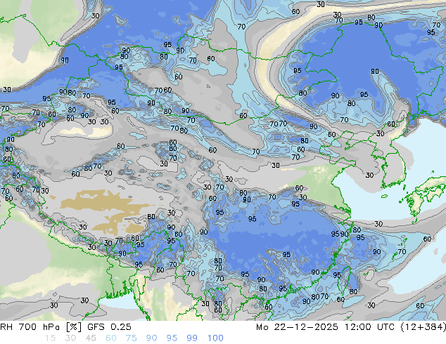Click legend value 15
The height and width of the screenshot is (344, 446).
[x=50, y=338]
